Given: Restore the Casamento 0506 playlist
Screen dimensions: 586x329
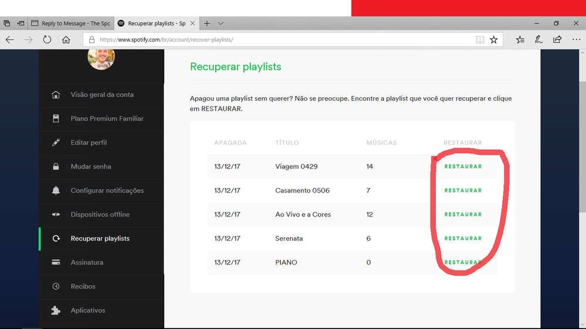Looking at the screenshot, I should pos(463,190).
